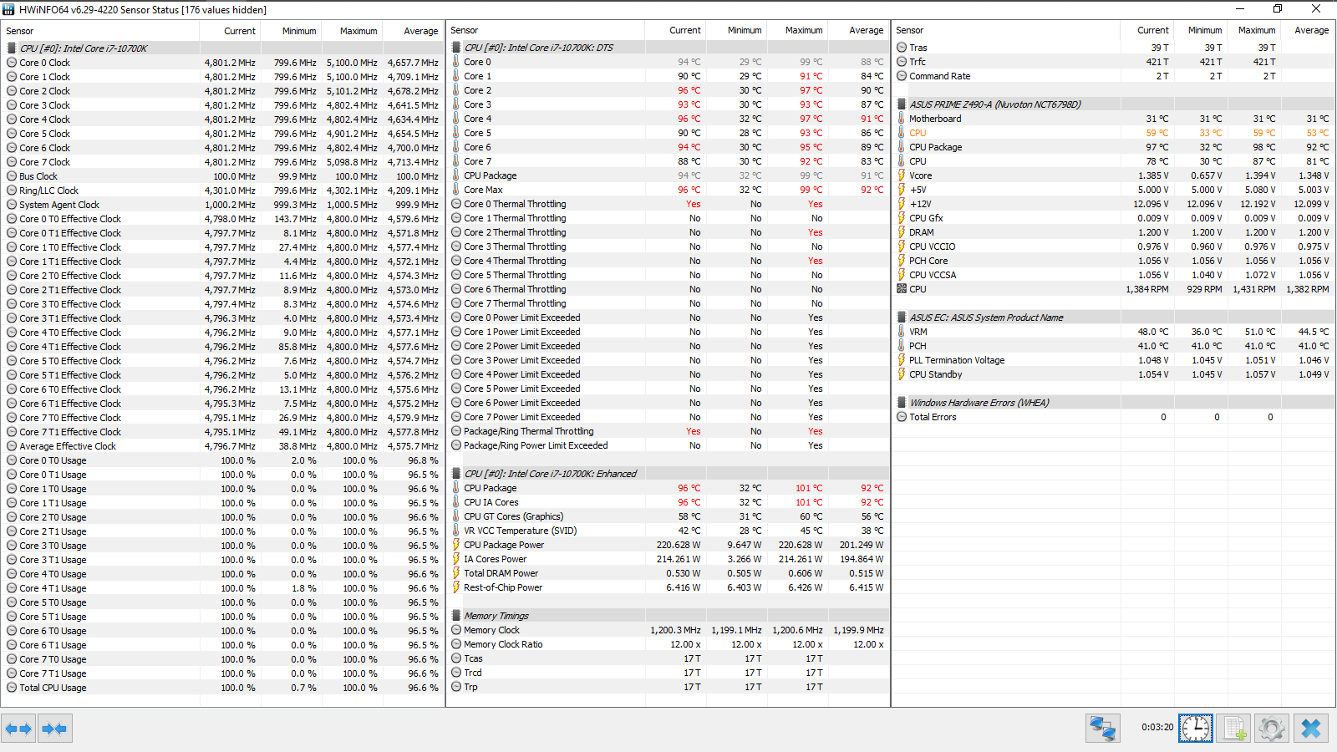Select the +12V voltage row

tap(1114, 204)
